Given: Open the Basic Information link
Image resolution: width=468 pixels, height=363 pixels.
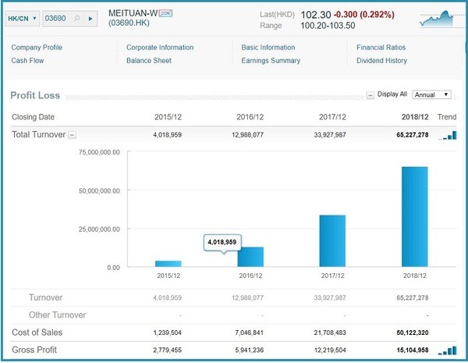Looking at the screenshot, I should (x=268, y=48).
